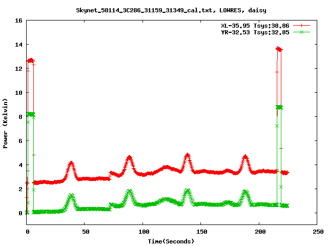Click the red calibration plateau at start near 12.6 K
This screenshot has width=328, height=246.
point(31,60)
